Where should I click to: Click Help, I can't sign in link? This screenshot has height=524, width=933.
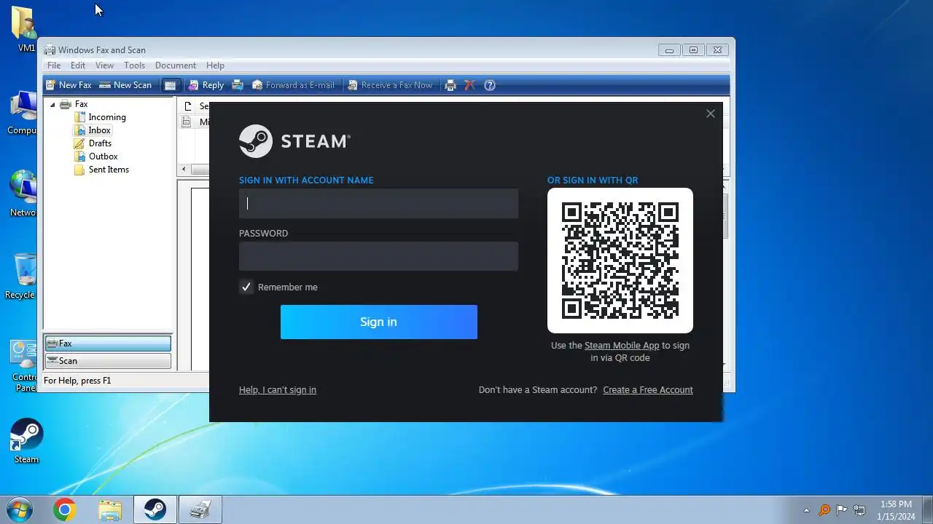tap(278, 390)
